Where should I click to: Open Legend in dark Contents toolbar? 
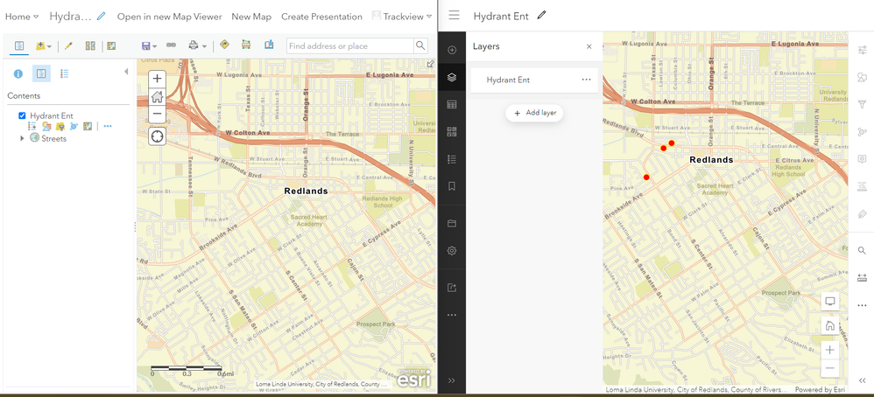pyautogui.click(x=452, y=159)
